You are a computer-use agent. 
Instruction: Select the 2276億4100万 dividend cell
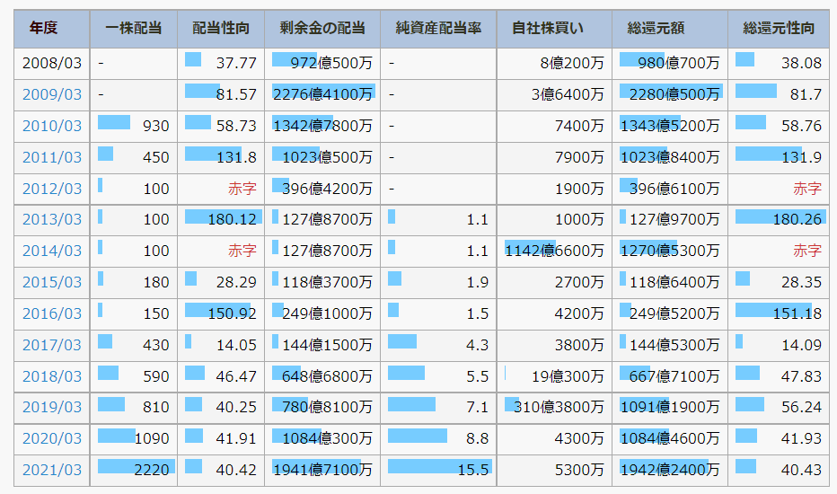coord(322,94)
